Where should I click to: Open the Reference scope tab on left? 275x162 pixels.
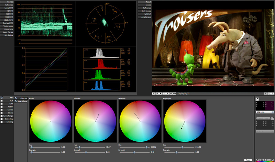click(x=7, y=5)
